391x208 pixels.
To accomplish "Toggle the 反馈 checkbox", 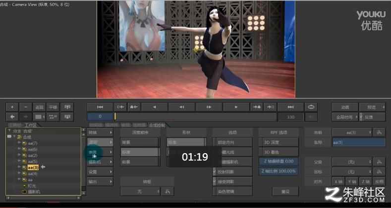I will [361, 117].
